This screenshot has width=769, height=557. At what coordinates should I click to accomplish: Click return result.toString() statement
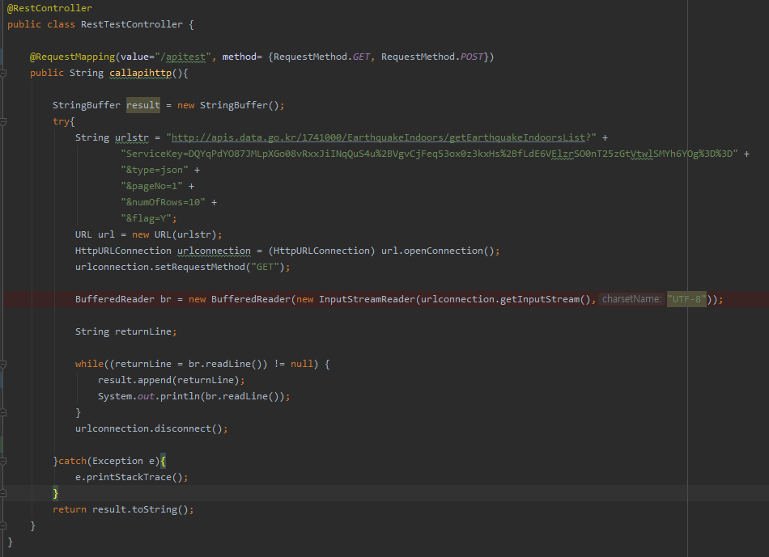[123, 509]
